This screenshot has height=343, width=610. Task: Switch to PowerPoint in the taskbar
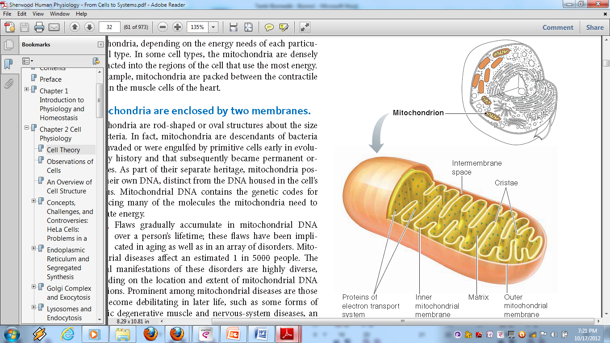pos(233,334)
